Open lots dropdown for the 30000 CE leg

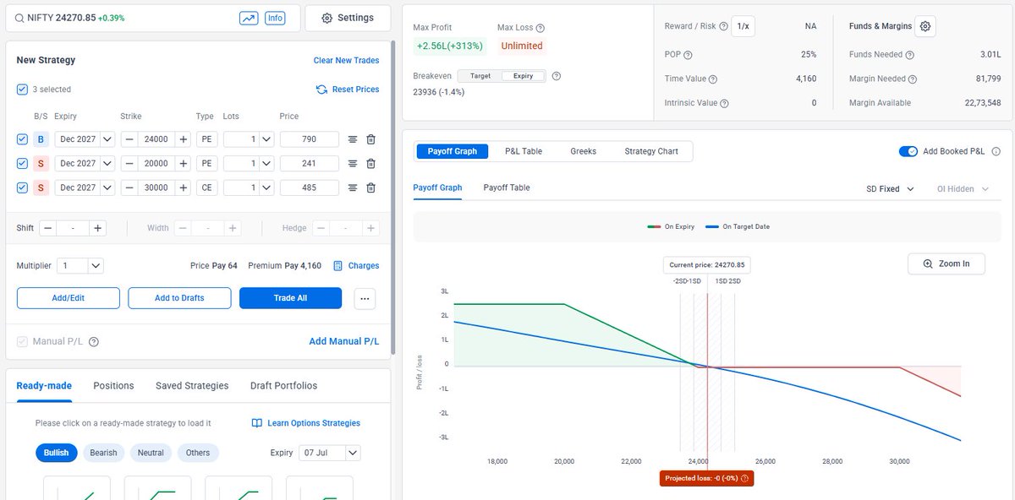[266, 187]
